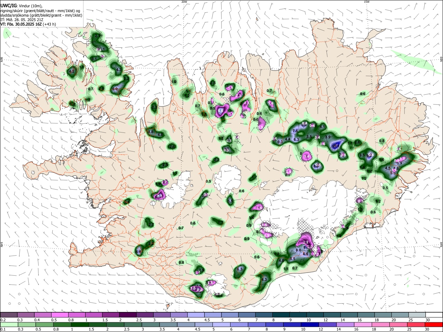Pick the white swatch at 30 on snow scale
443x332 pixels.
click(x=434, y=315)
